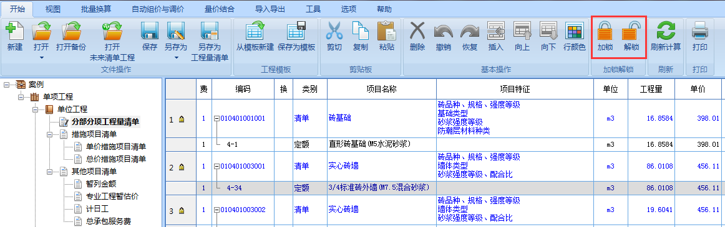Open the 导入导出 tab
This screenshot has height=227, width=725.
pyautogui.click(x=271, y=9)
